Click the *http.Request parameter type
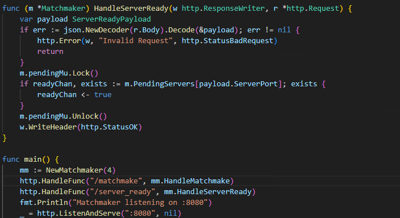400x218 pixels. point(311,9)
